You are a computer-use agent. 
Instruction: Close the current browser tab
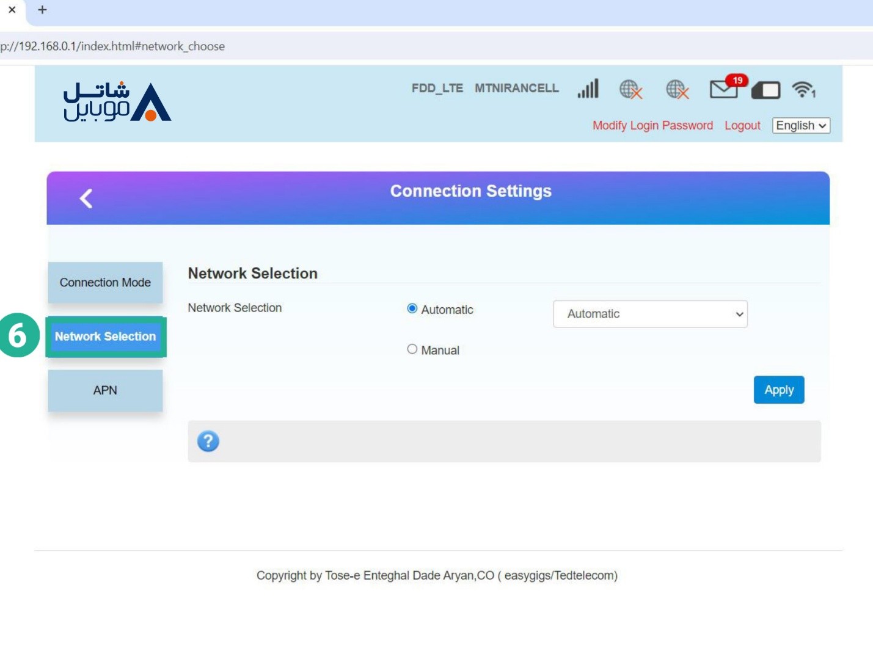[12, 10]
